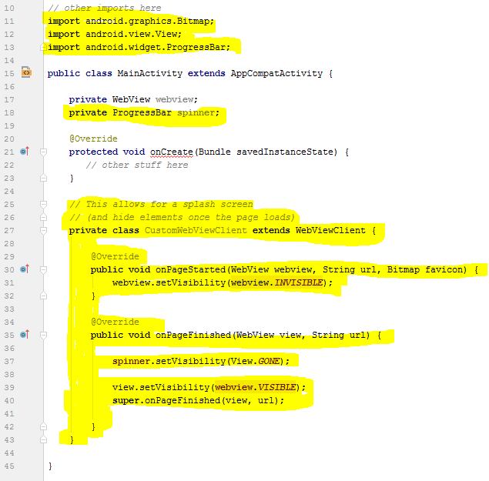This screenshot has height=481, width=489.
Task: Collapse the onPageFinished method on line 35
Action: 43,335
